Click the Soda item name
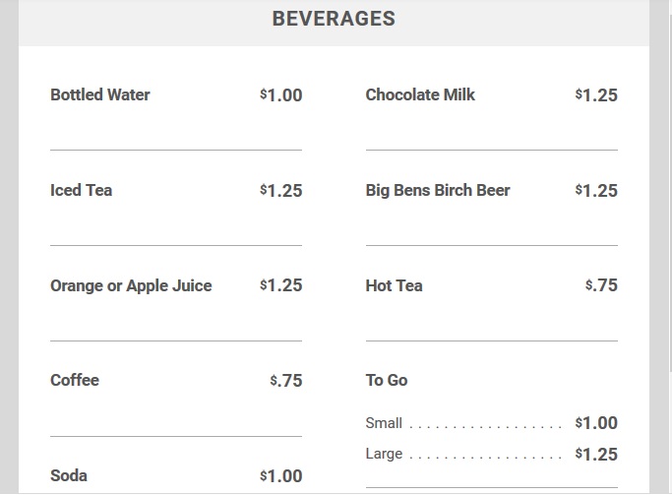This screenshot has height=495, width=672. point(69,476)
